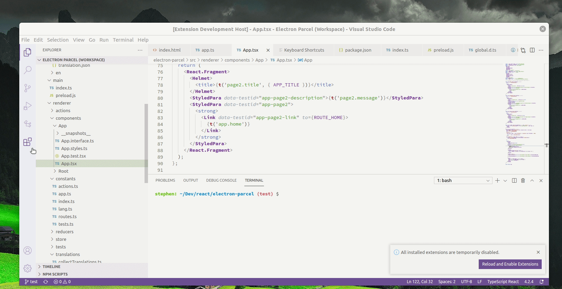This screenshot has height=289, width=562.
Task: Open the Manage gear menu
Action: [x=28, y=268]
